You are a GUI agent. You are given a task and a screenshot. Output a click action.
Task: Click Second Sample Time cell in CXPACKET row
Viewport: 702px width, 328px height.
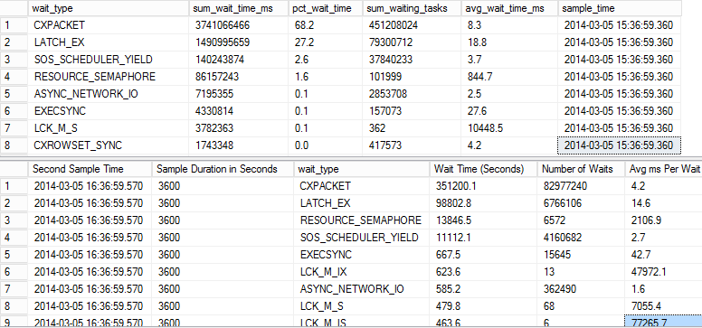90,186
